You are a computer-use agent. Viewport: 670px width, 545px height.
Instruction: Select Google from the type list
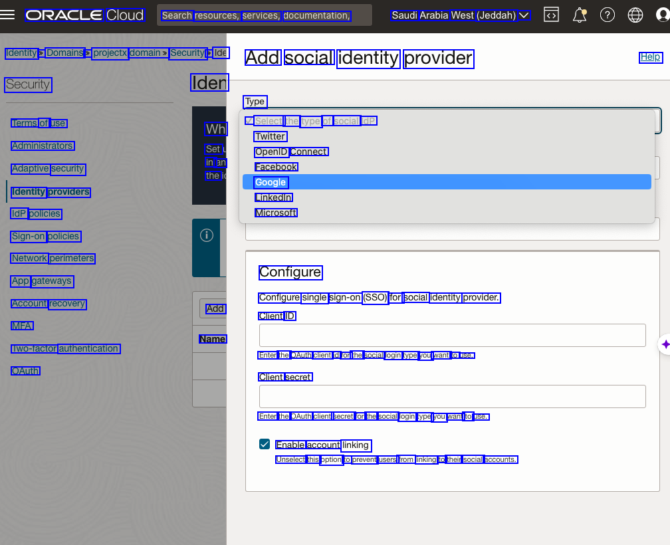tap(271, 182)
